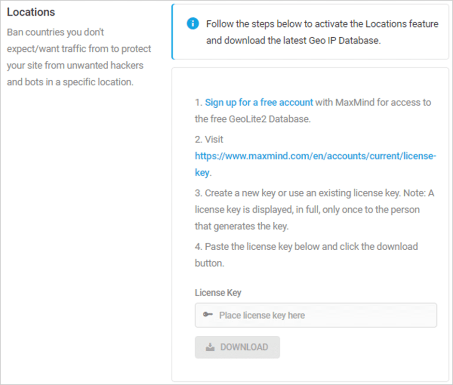453x385 pixels.
Task: Click the License Key field label
Action: click(x=218, y=293)
